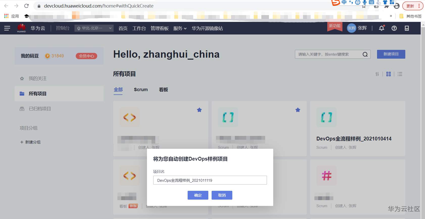Viewport: 425px width, 219px height.
Task: Click the browser reload icon
Action: click(27, 6)
